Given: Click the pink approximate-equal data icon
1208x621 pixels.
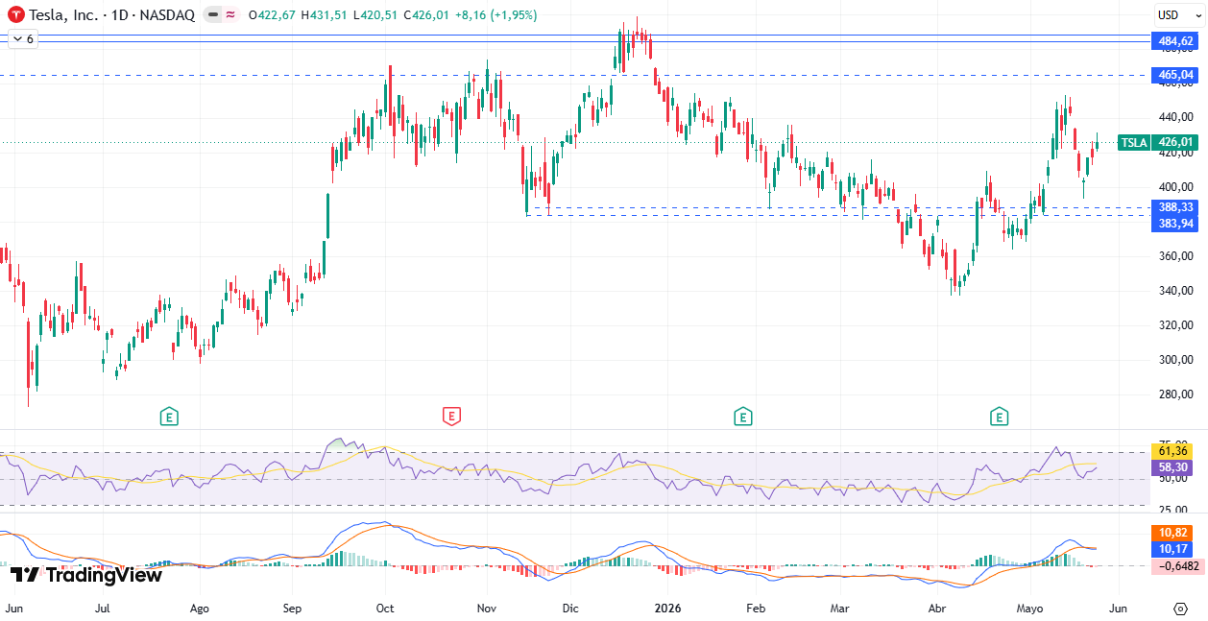Looking at the screenshot, I should (x=230, y=15).
